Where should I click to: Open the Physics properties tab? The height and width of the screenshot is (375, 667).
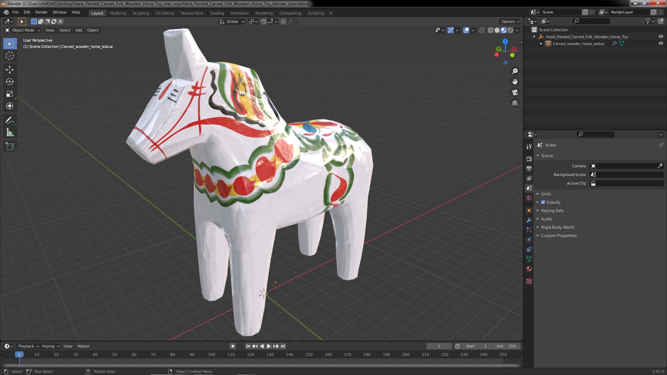pos(529,240)
